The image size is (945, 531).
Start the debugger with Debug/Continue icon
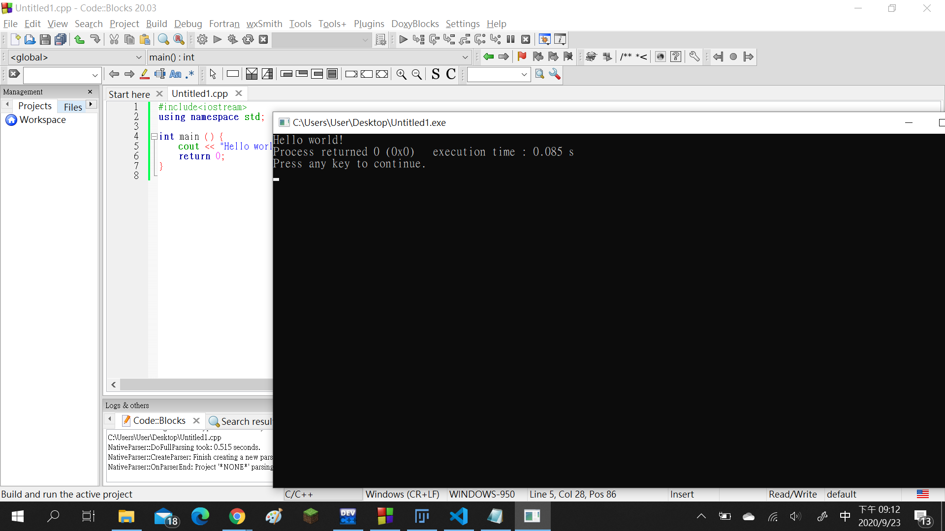tap(403, 39)
